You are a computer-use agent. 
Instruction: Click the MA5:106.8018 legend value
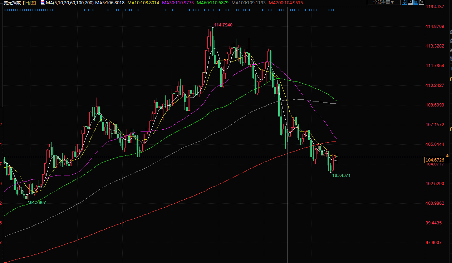[109, 3]
